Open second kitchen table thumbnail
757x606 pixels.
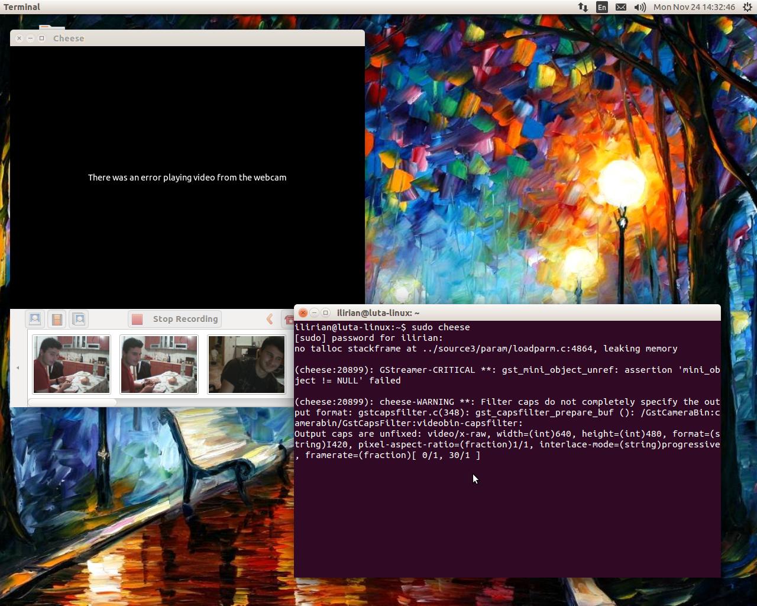click(x=159, y=365)
